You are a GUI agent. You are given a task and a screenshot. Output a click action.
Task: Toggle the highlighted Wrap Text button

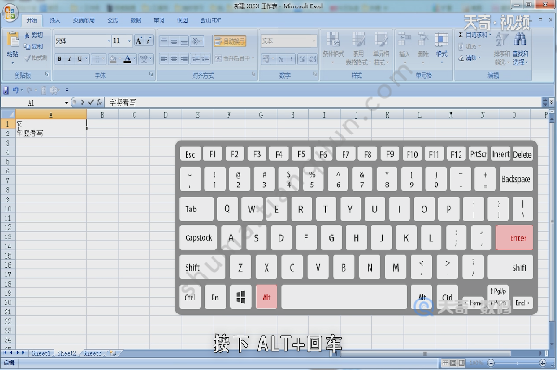coord(230,41)
